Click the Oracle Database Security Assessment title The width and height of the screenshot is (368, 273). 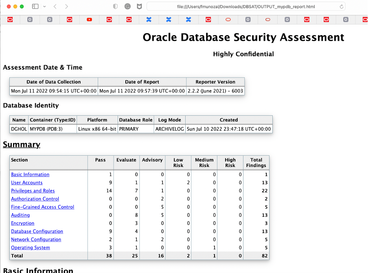click(x=243, y=37)
